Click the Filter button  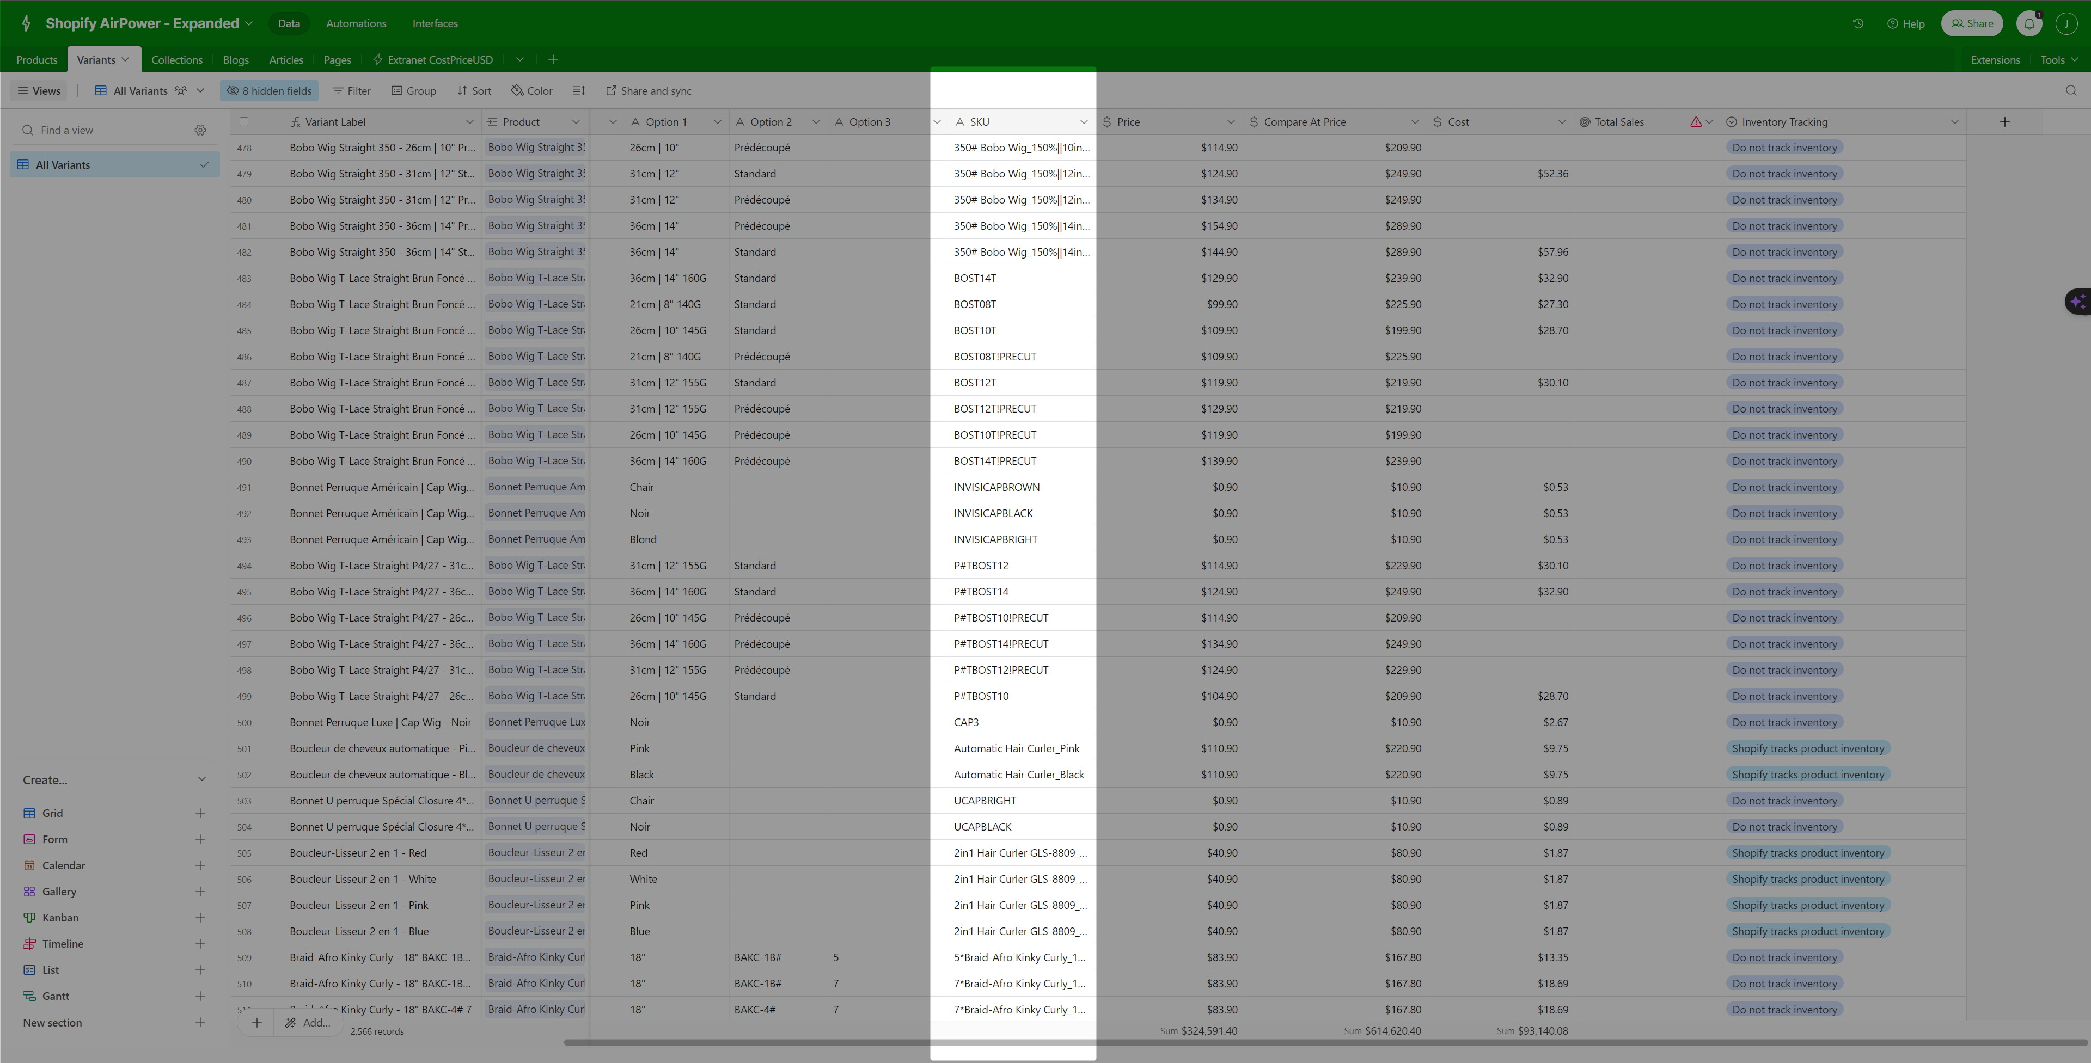click(x=351, y=91)
